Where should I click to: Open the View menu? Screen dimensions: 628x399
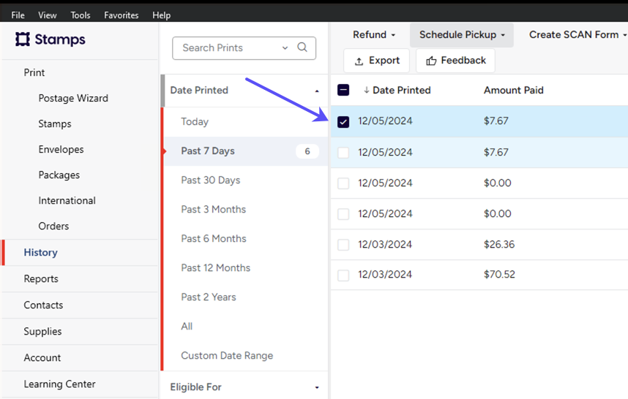tap(48, 15)
